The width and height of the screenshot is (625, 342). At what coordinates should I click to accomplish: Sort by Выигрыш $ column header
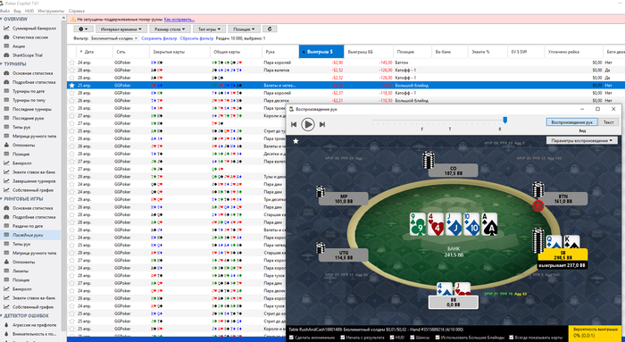(x=321, y=52)
